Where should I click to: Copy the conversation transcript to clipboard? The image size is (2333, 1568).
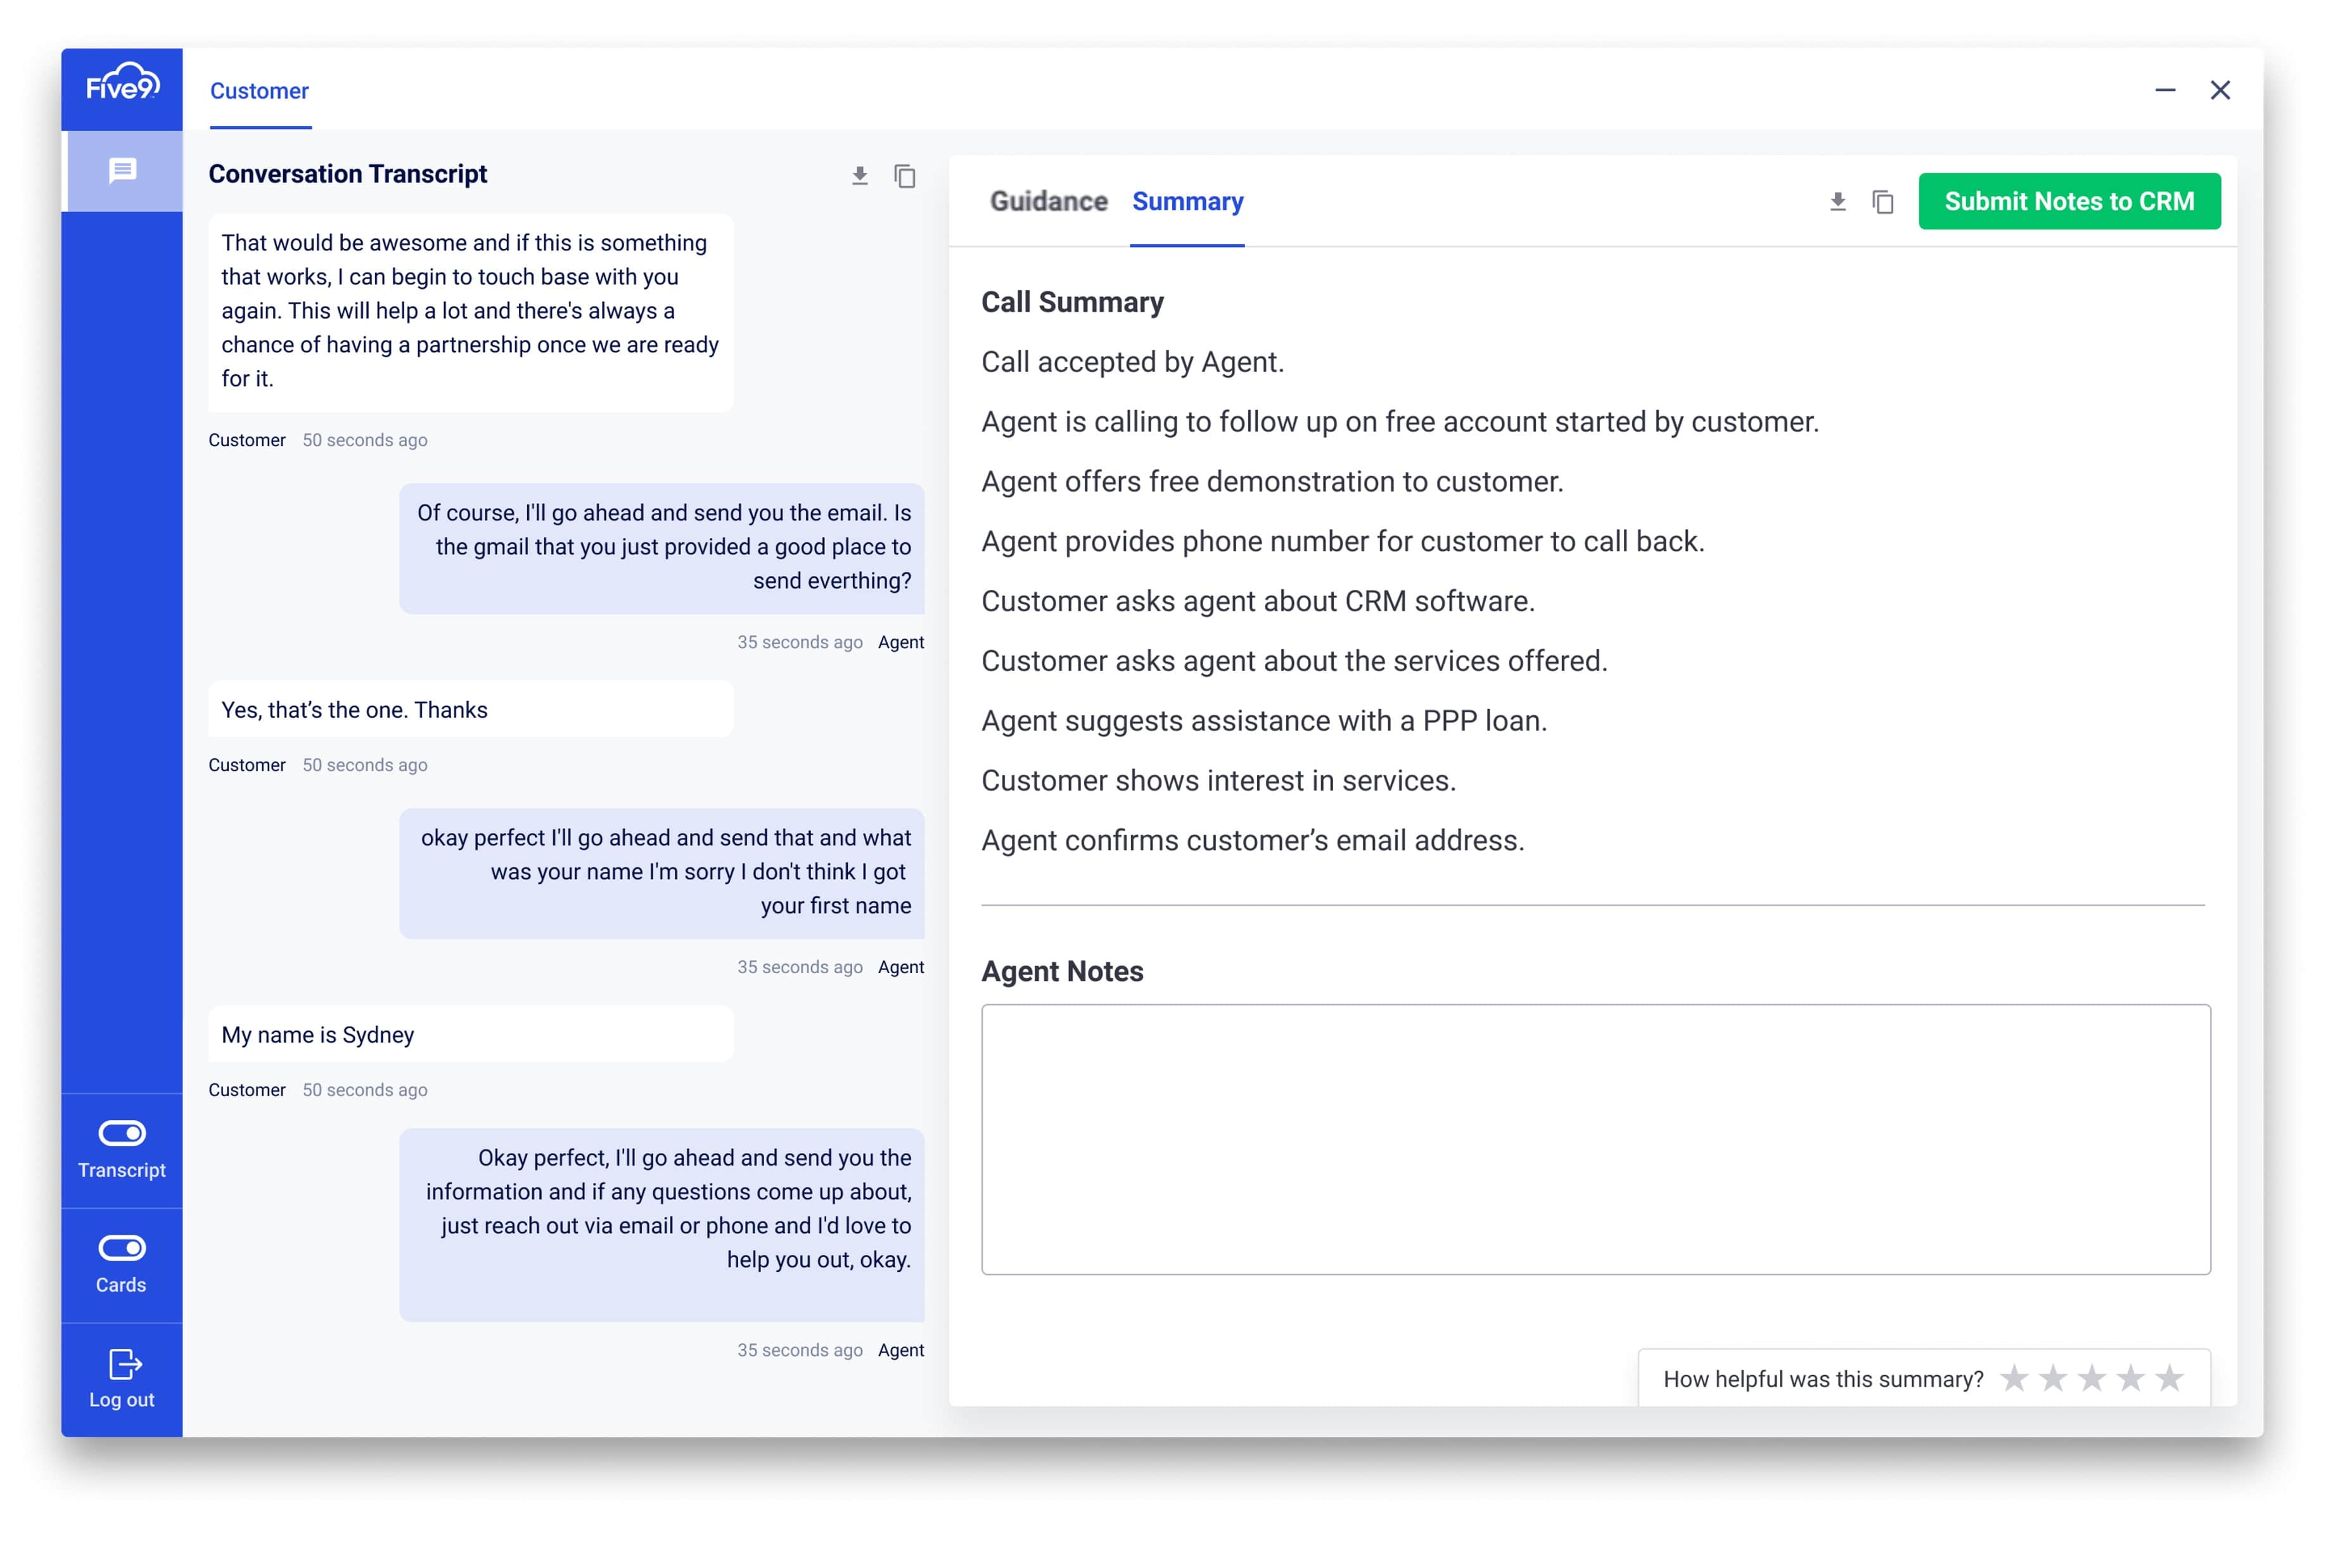(x=904, y=176)
